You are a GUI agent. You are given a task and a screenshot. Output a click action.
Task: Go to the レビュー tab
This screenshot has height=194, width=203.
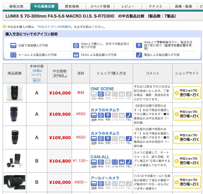pos(128,6)
